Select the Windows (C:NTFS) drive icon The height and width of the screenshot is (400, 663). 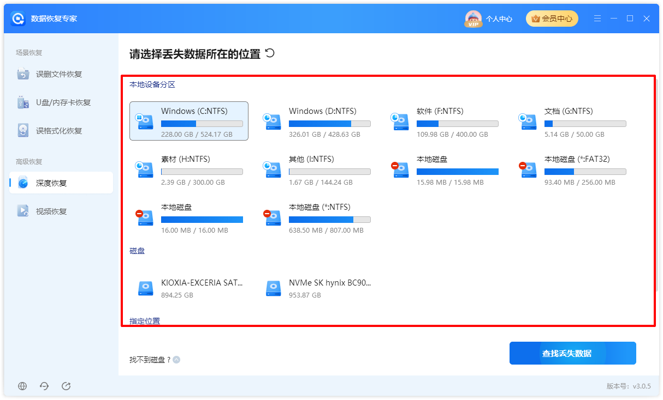pyautogui.click(x=145, y=122)
